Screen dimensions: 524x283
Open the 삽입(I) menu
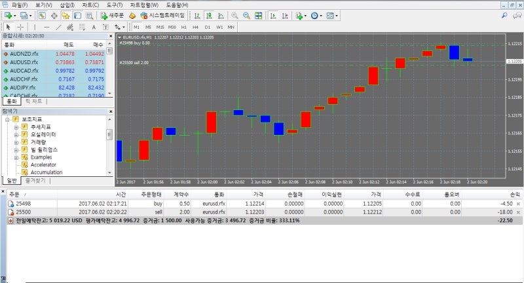click(67, 5)
